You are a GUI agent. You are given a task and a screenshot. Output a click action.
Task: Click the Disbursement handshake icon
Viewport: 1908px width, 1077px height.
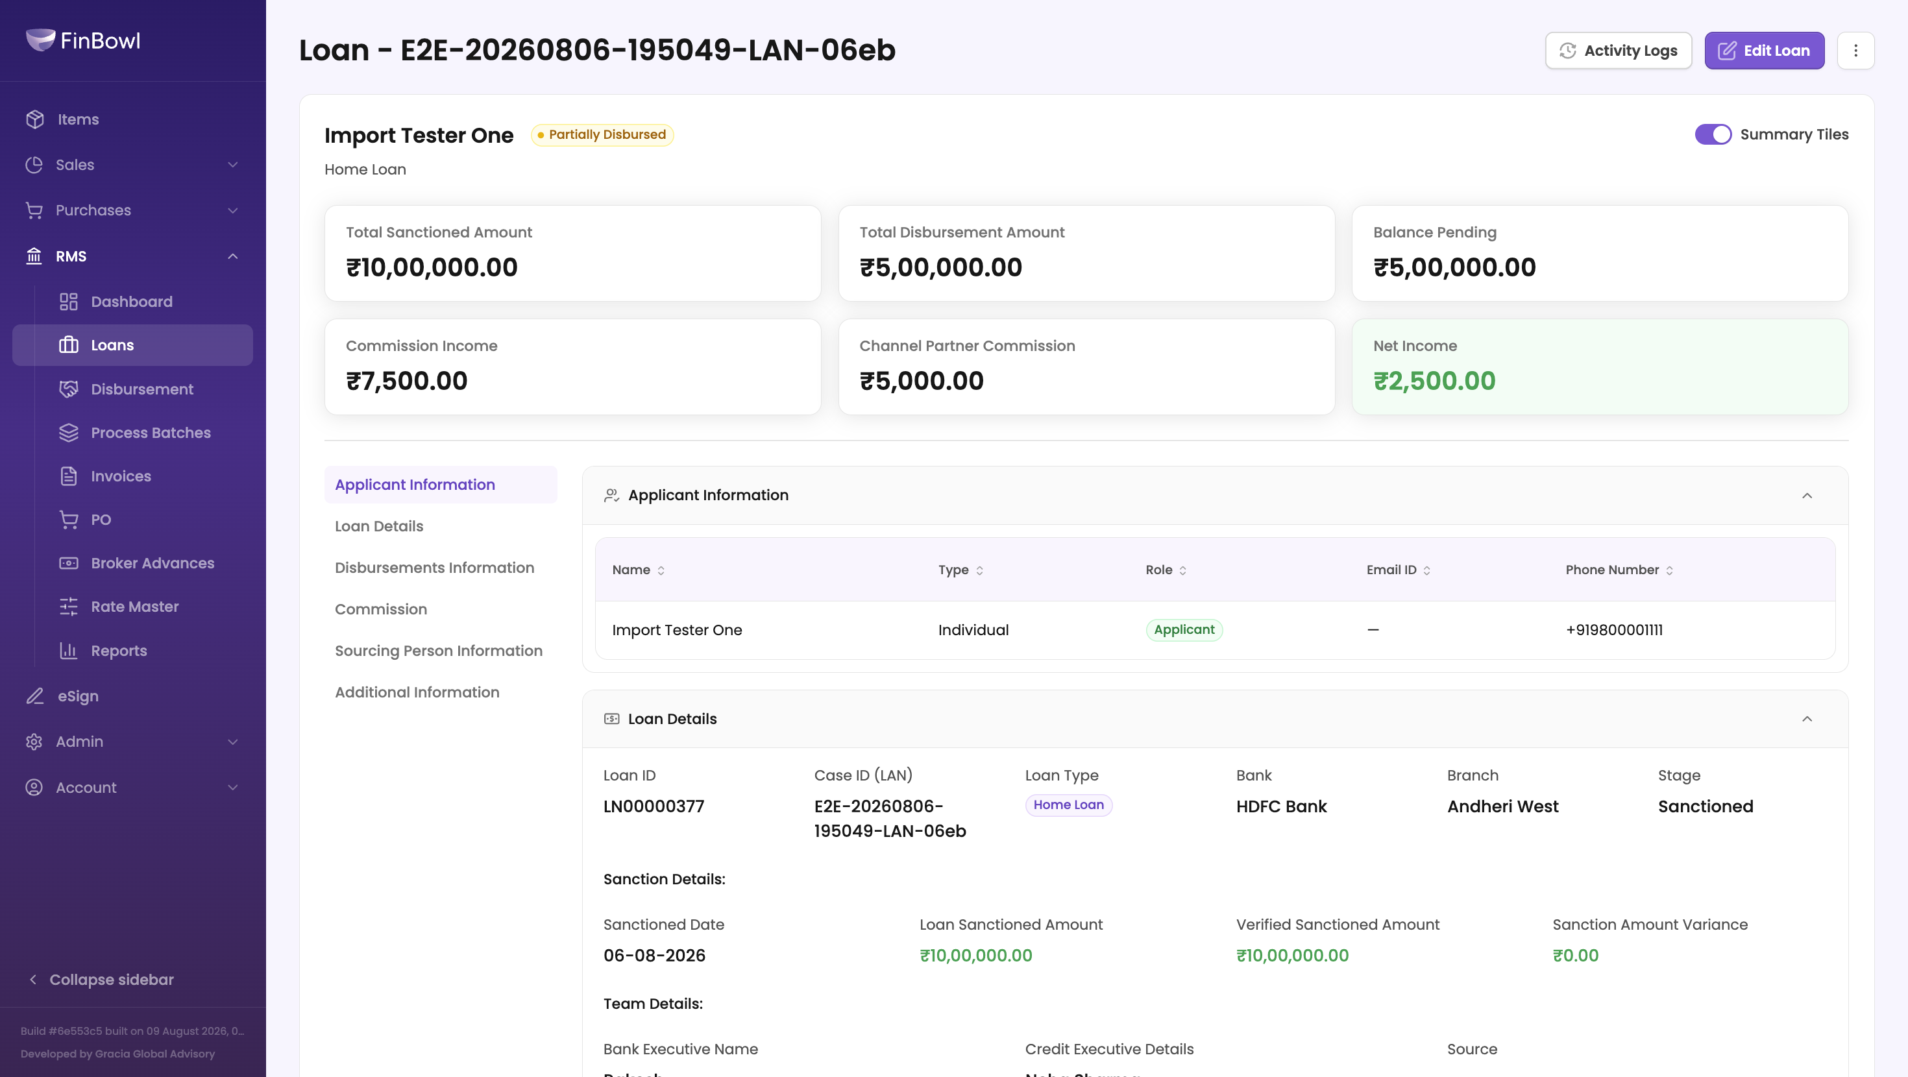(x=69, y=389)
